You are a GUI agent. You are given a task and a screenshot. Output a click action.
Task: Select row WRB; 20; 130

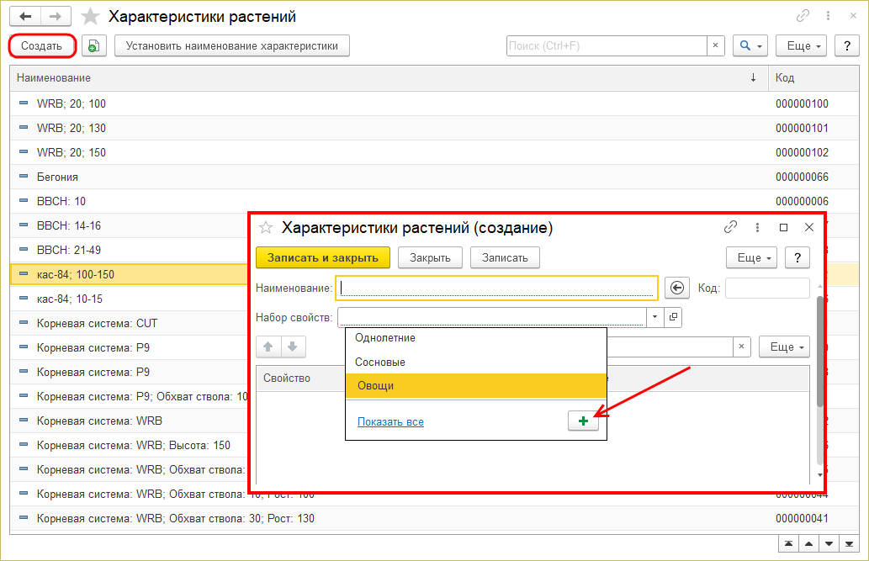[434, 128]
